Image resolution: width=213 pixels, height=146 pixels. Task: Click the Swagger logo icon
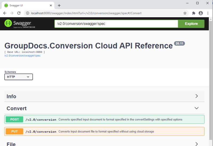[x=8, y=23]
